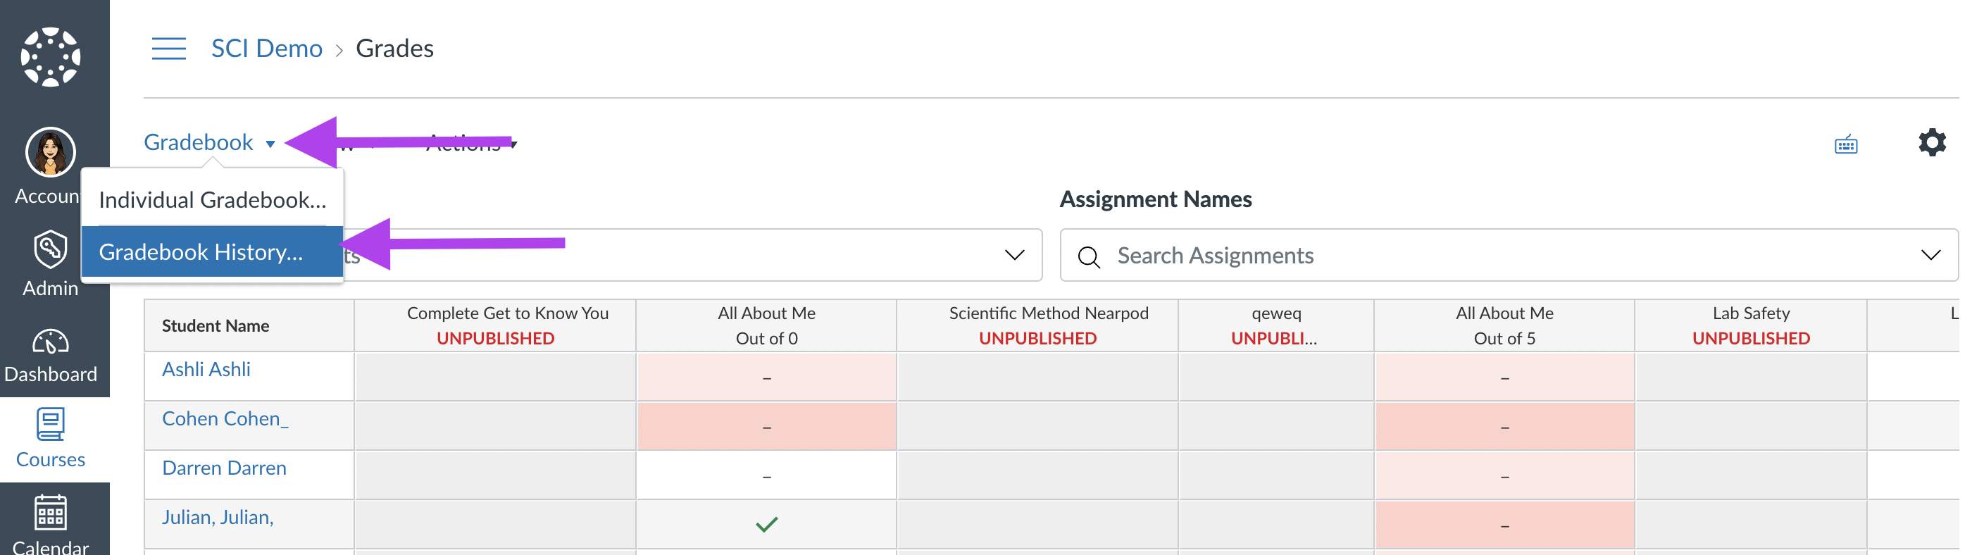
Task: Open keyboard shortcuts icon
Action: coord(1846,144)
